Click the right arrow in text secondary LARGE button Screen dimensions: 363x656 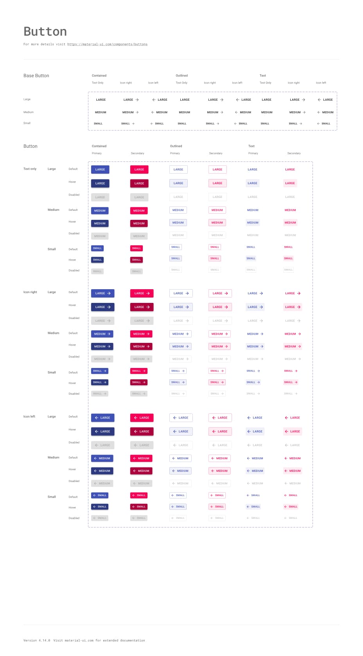coord(298,293)
